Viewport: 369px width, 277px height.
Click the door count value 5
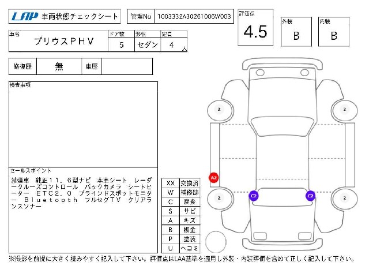tap(122, 45)
